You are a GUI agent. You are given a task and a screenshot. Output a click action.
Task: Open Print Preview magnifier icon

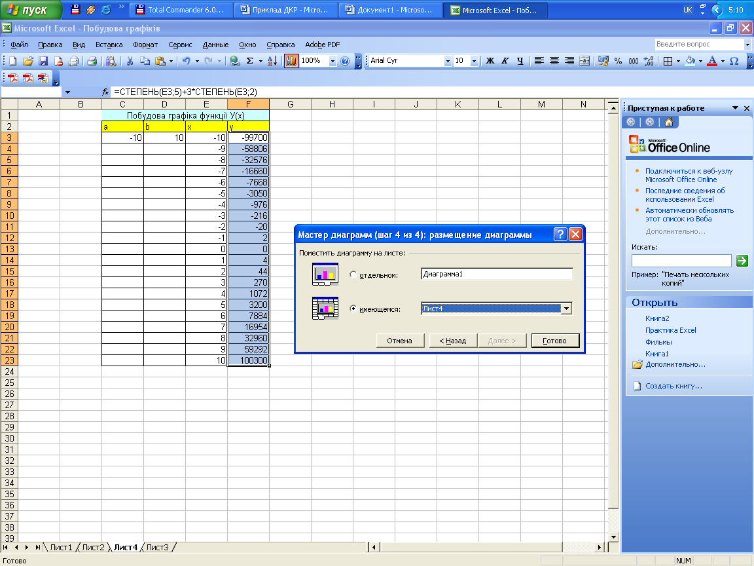pyautogui.click(x=111, y=61)
